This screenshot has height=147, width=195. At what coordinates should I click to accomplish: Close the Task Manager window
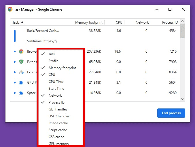tap(183, 9)
